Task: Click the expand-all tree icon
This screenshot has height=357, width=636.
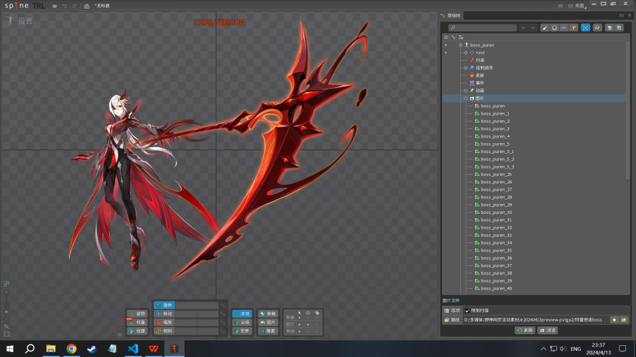Action: point(619,28)
